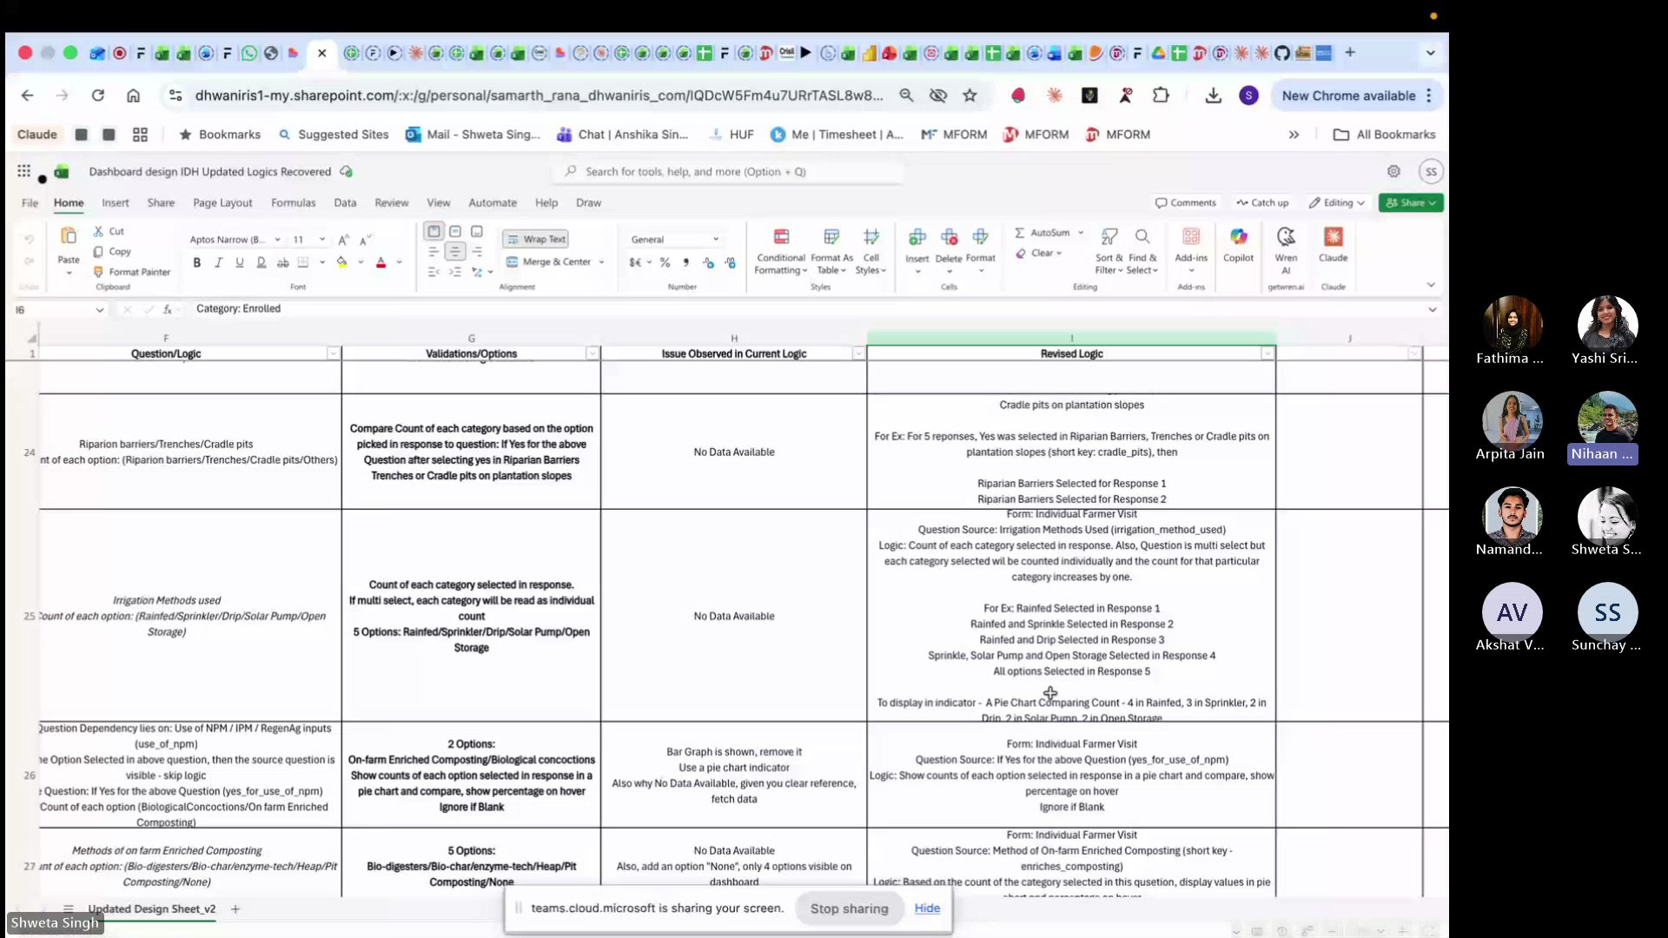Launch the Claude add-in
This screenshot has width=1668, height=938.
[x=1333, y=248]
